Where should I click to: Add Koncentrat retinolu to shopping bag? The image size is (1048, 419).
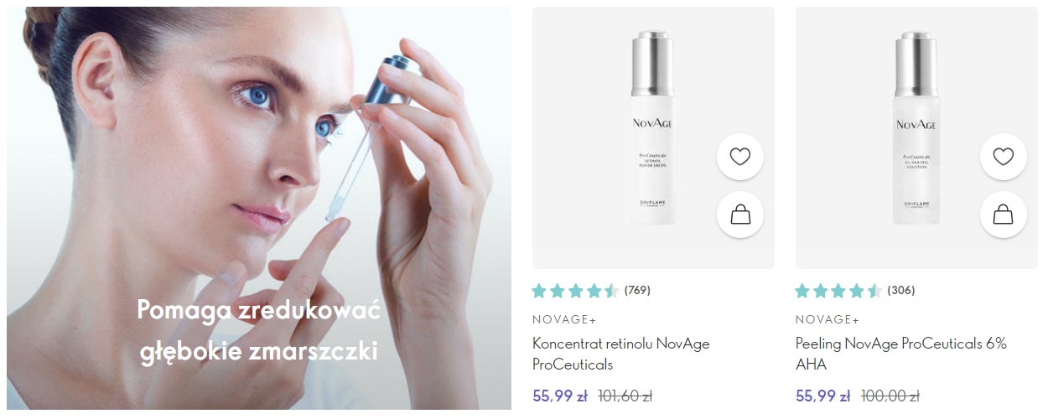pos(740,215)
